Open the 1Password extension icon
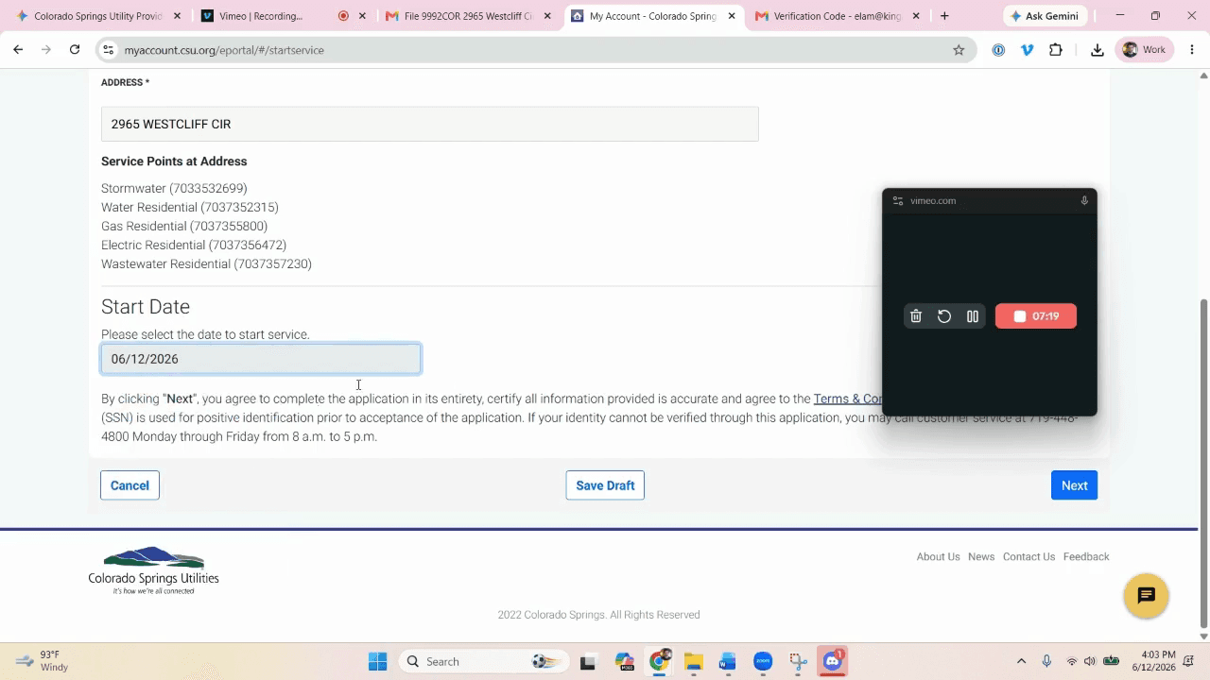1210x680 pixels. tap(998, 50)
